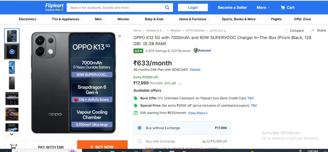Add product to wishlist with heart icon
328x152 pixels.
pyautogui.click(x=119, y=36)
